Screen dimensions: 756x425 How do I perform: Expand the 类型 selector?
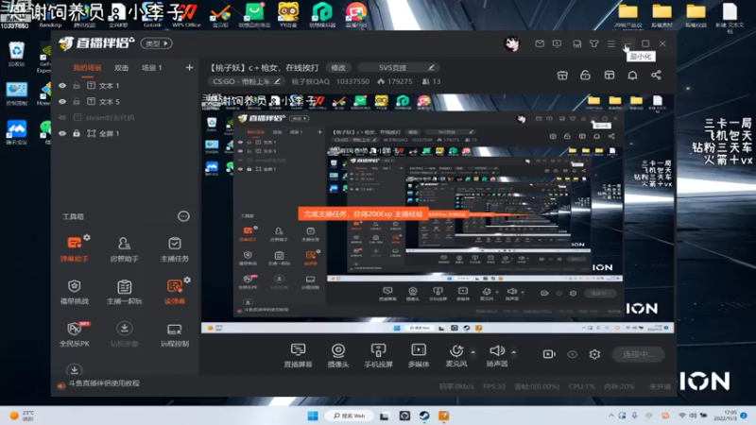coord(156,43)
